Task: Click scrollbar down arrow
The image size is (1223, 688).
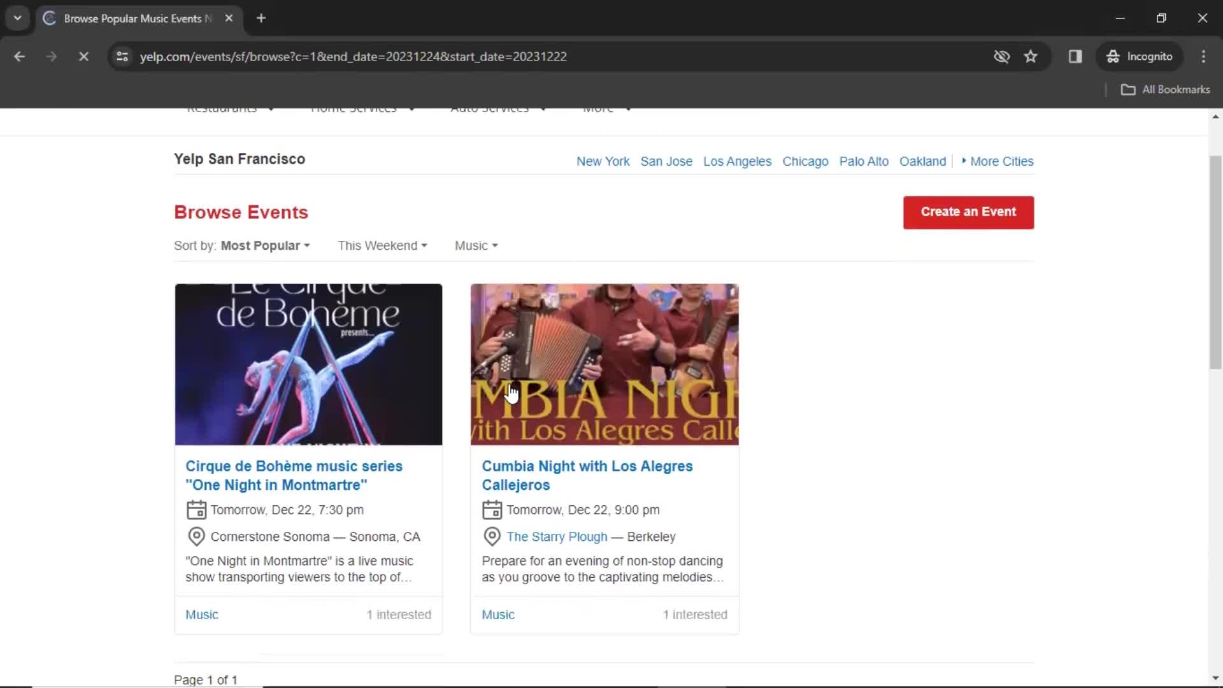Action: pyautogui.click(x=1215, y=678)
